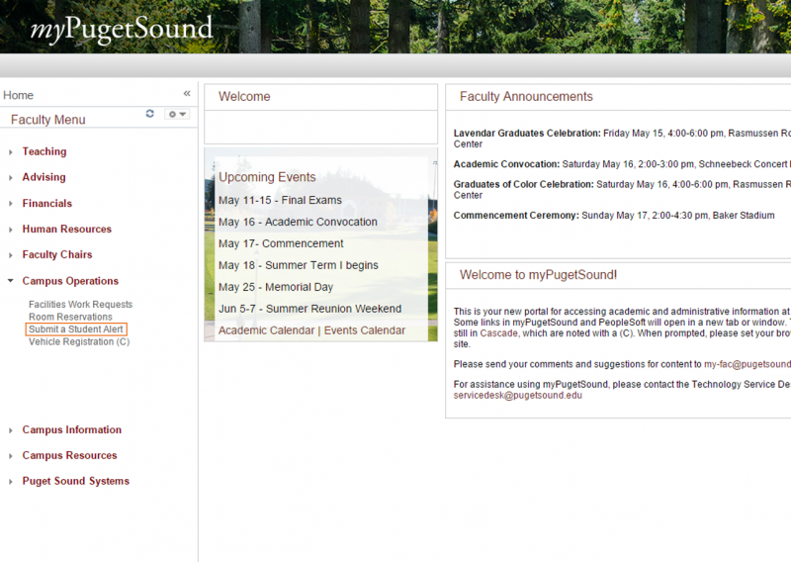The width and height of the screenshot is (791, 562).
Task: Click the Welcome to myPugetSound! heading
Action: click(x=538, y=275)
